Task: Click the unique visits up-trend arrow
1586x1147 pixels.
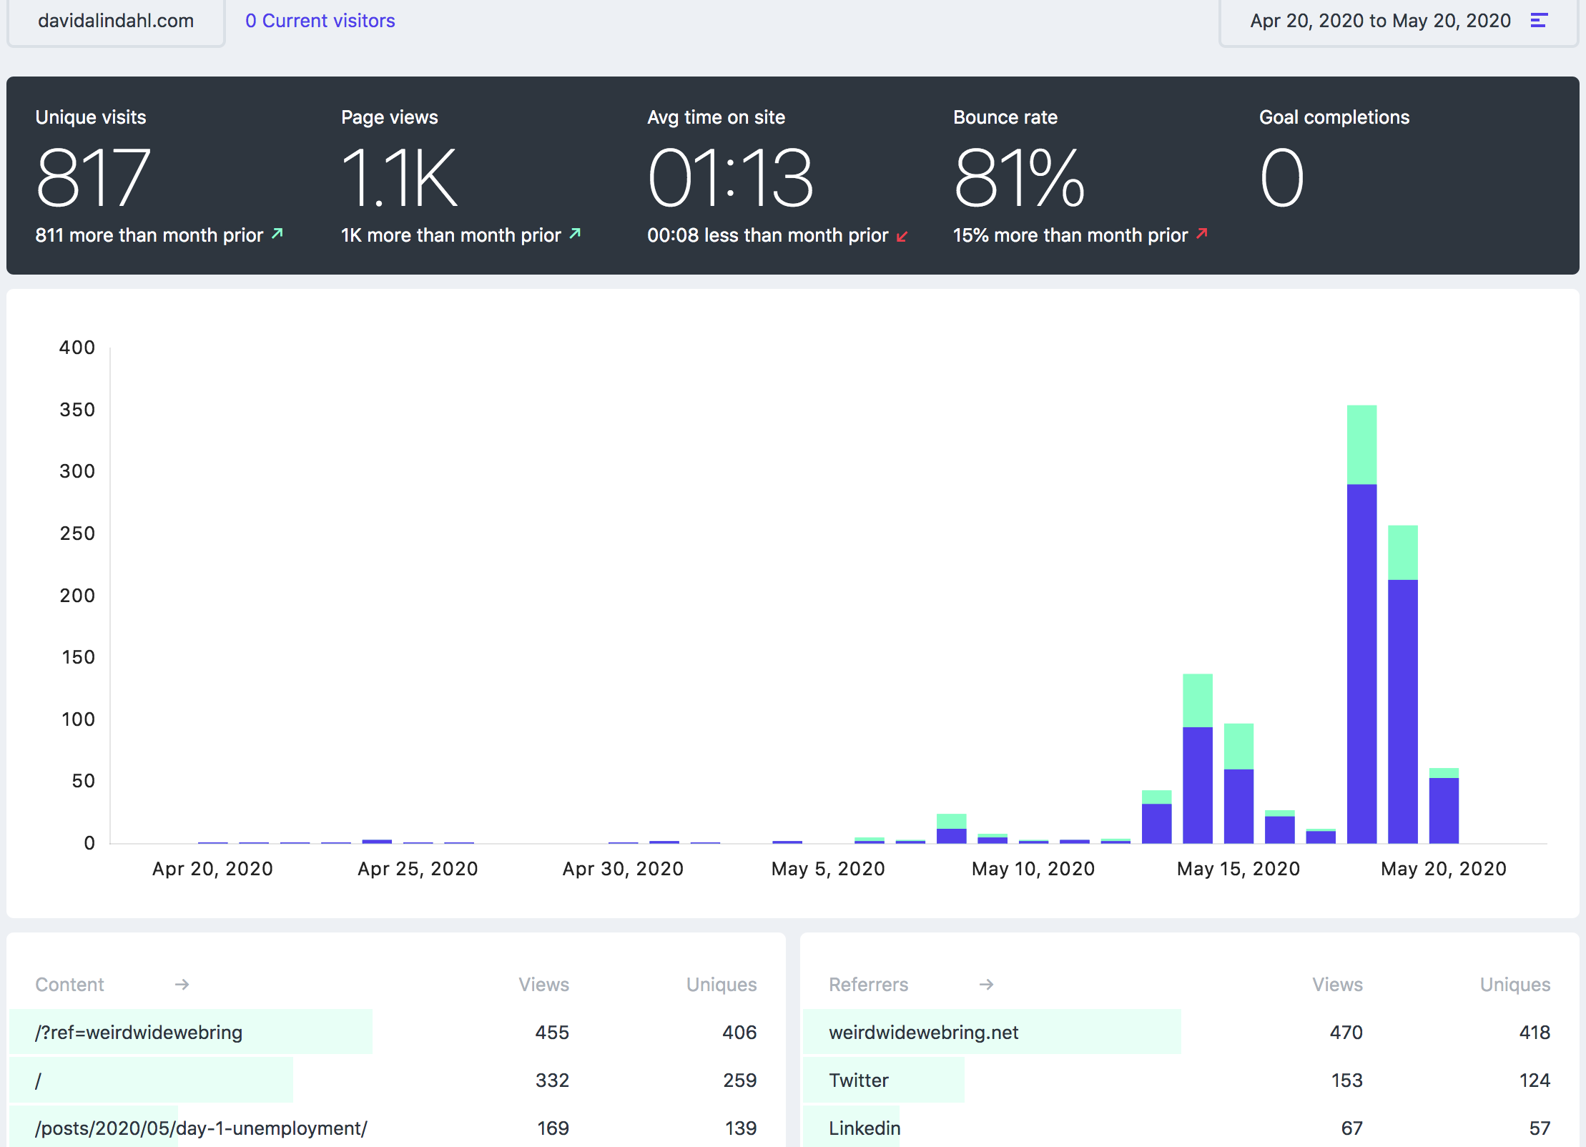Action: pos(277,234)
